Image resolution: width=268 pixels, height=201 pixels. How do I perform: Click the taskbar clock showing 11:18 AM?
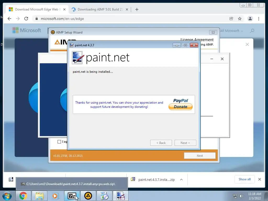(254, 196)
